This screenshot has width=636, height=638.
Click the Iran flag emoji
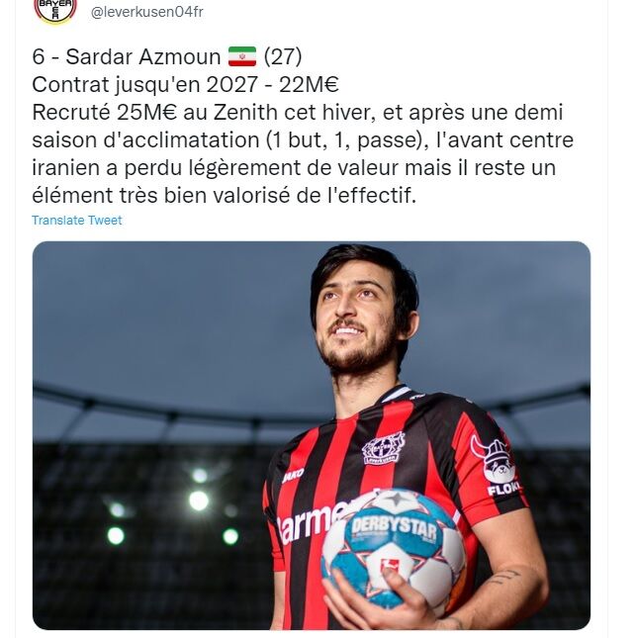pyautogui.click(x=242, y=56)
